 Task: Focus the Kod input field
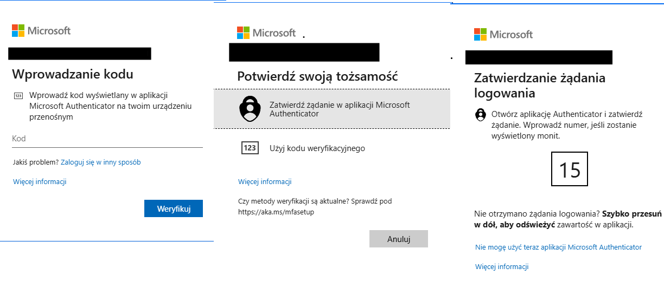point(107,139)
